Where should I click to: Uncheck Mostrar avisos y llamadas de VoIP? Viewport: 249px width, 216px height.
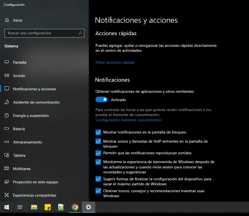(98, 141)
